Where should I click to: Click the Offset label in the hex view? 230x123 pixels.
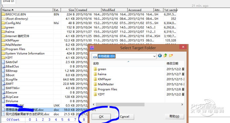pyautogui.click(x=13, y=120)
